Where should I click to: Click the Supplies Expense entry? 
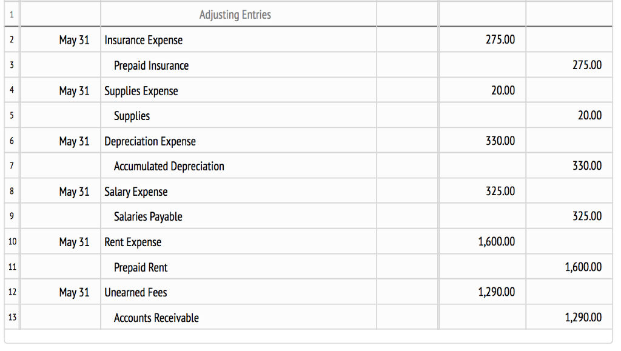pyautogui.click(x=141, y=90)
